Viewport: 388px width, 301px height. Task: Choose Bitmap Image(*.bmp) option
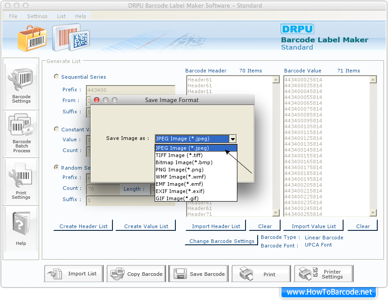tap(196, 162)
